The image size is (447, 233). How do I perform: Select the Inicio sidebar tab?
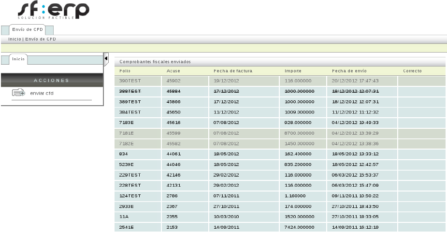(x=18, y=59)
